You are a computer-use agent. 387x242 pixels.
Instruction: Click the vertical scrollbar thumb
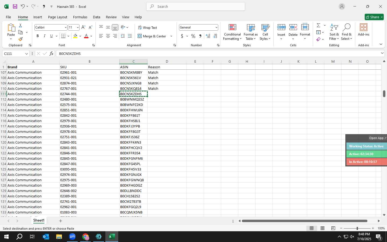[x=384, y=94]
